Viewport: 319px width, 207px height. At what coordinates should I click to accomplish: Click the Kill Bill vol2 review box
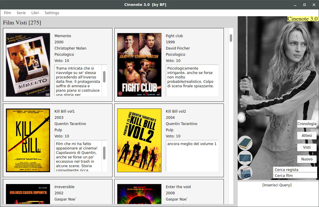pyautogui.click(x=192, y=156)
